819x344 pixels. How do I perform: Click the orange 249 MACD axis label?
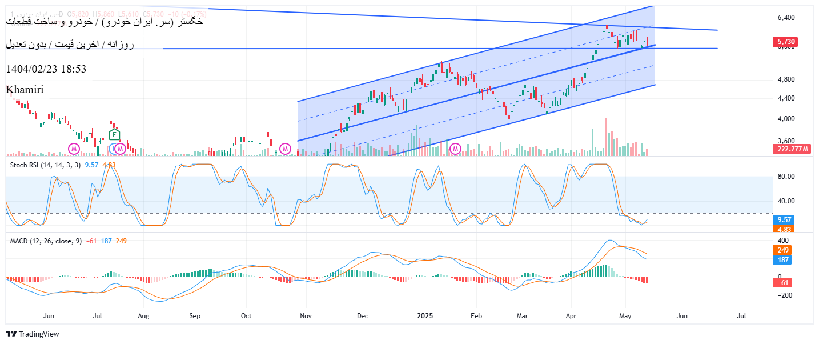click(x=781, y=250)
